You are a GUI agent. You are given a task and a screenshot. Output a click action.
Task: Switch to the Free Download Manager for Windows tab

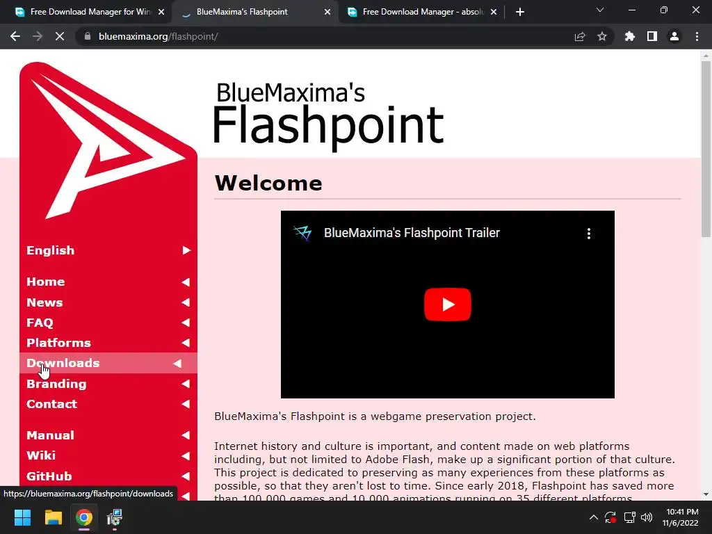point(86,12)
